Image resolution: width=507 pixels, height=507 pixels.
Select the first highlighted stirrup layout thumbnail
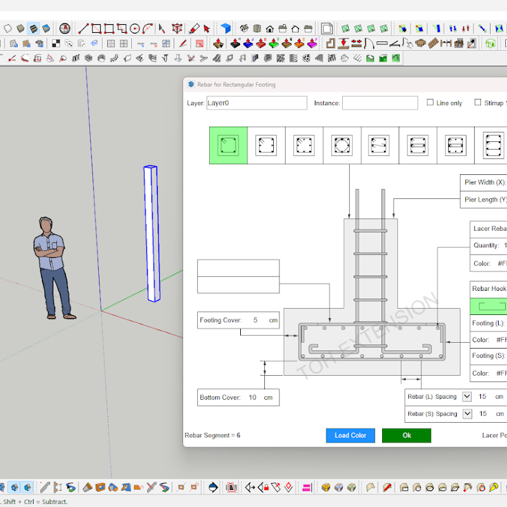tap(228, 146)
